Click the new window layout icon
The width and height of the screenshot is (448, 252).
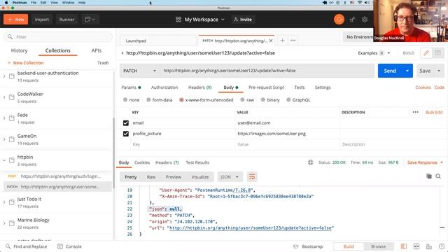coord(90,20)
